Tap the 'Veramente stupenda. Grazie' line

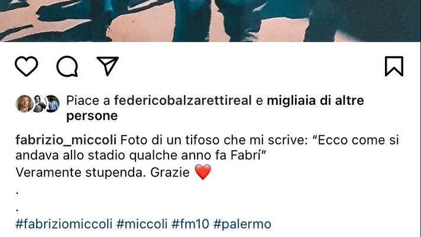pos(102,173)
